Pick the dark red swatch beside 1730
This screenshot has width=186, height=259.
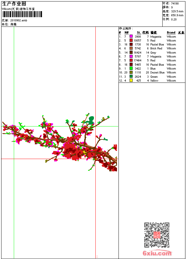[x=131, y=44]
